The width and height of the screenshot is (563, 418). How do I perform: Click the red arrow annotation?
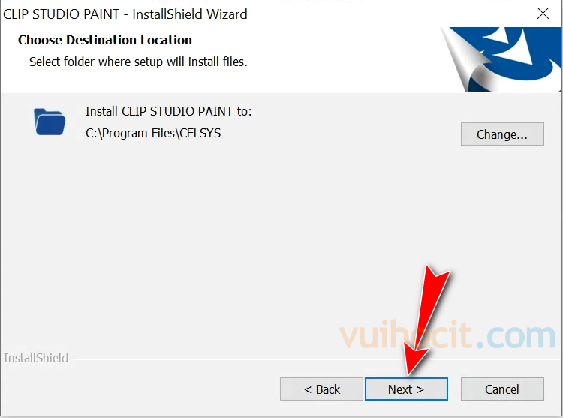pos(426,320)
